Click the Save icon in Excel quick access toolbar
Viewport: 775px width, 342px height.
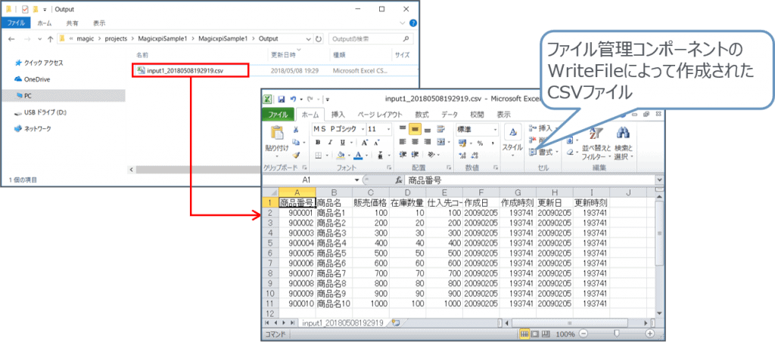[x=281, y=99]
